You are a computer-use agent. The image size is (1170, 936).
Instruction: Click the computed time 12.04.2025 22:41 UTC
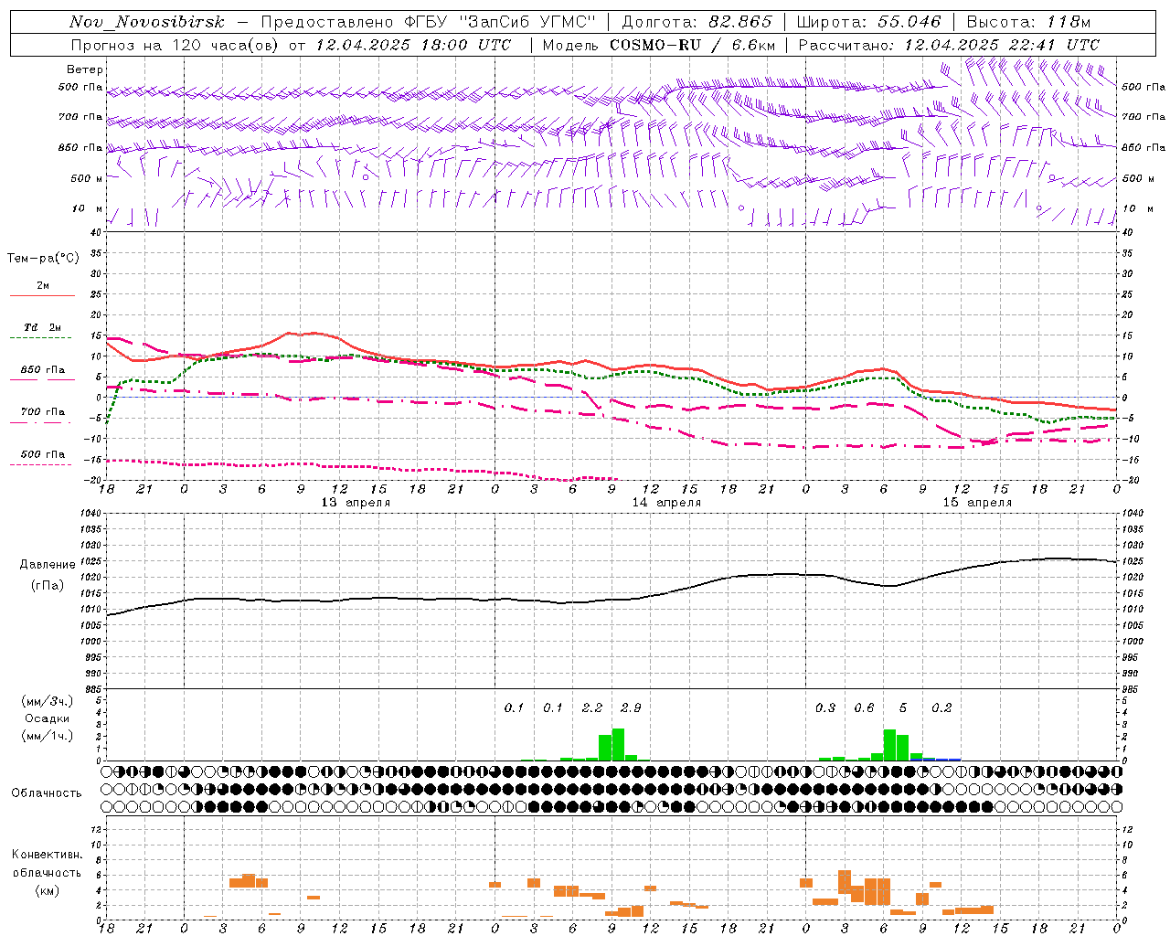1002,45
